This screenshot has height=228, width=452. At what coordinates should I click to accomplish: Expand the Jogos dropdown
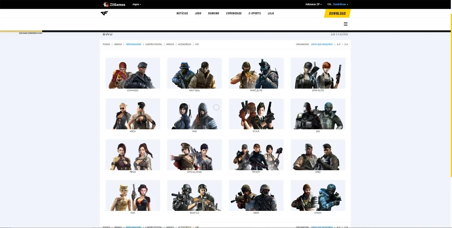[x=137, y=5]
